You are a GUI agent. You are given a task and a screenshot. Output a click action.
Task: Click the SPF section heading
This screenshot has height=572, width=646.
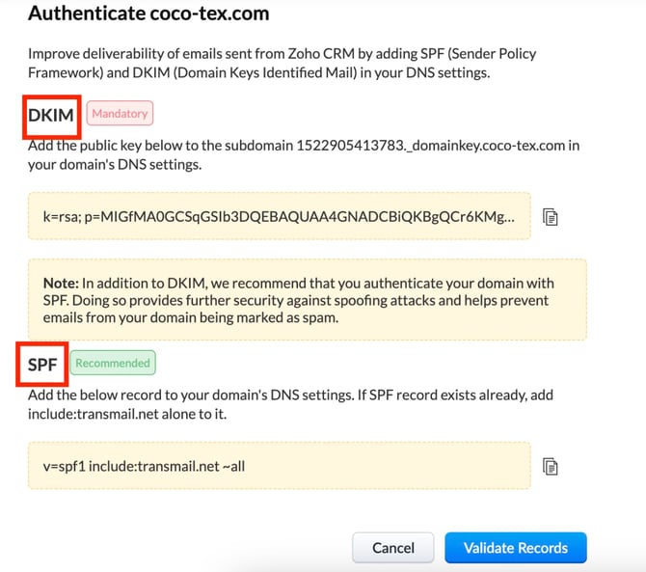(x=42, y=365)
